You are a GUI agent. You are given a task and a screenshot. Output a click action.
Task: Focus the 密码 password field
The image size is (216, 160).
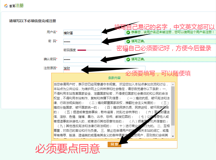tap(82, 42)
